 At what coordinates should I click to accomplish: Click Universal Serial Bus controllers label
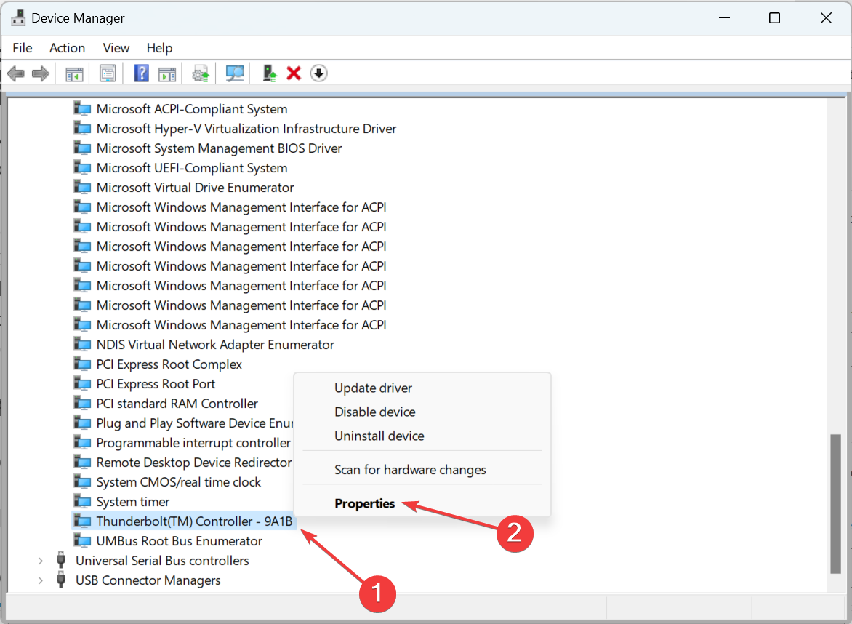(x=162, y=561)
